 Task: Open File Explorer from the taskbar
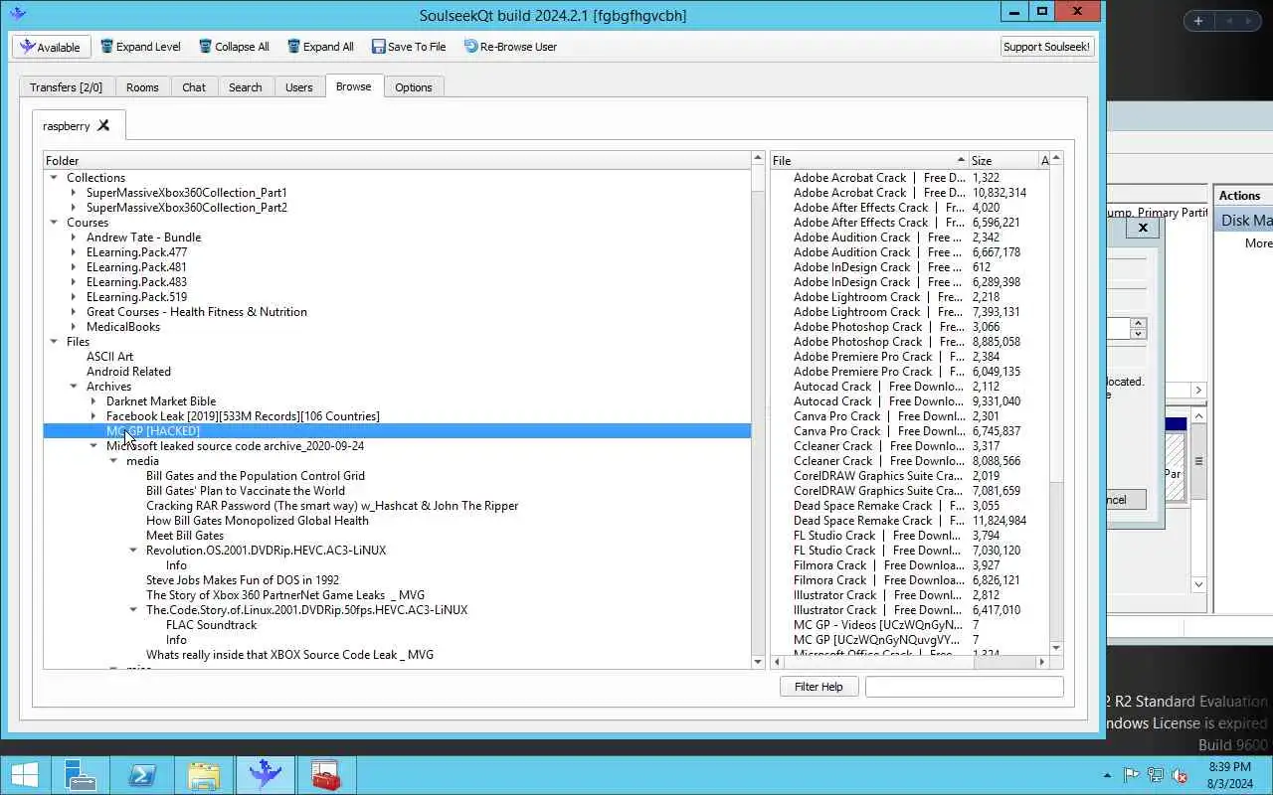(204, 775)
